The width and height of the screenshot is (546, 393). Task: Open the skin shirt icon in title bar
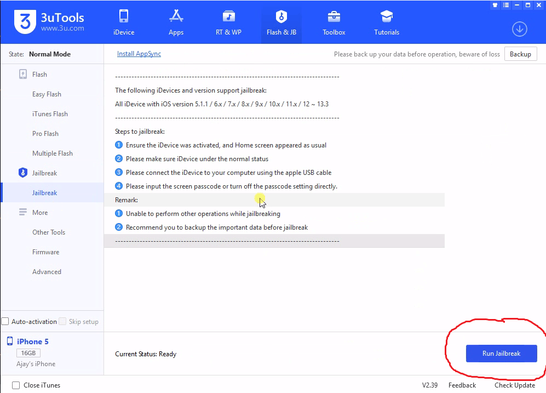coord(495,5)
